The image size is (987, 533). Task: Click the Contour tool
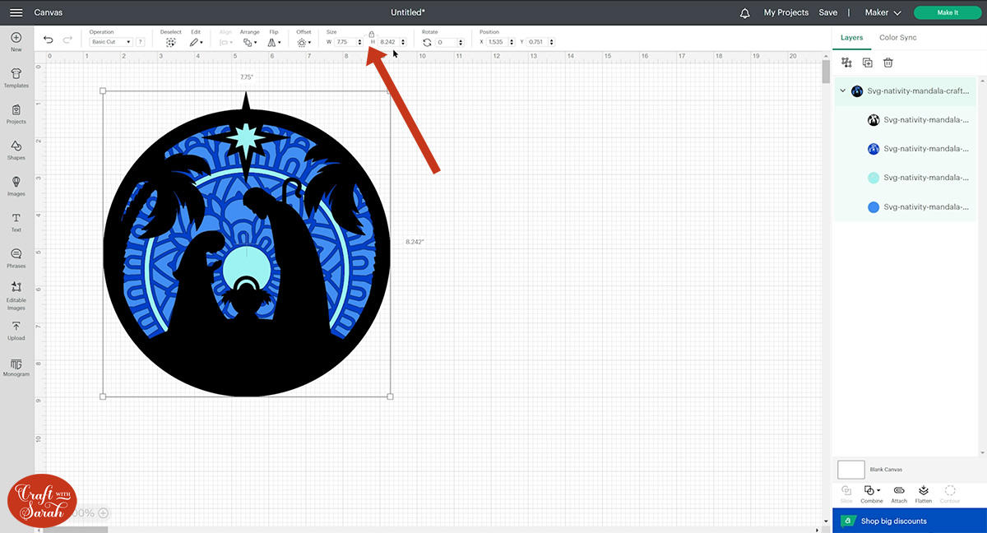(x=950, y=494)
